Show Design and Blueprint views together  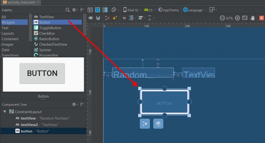(x=105, y=10)
